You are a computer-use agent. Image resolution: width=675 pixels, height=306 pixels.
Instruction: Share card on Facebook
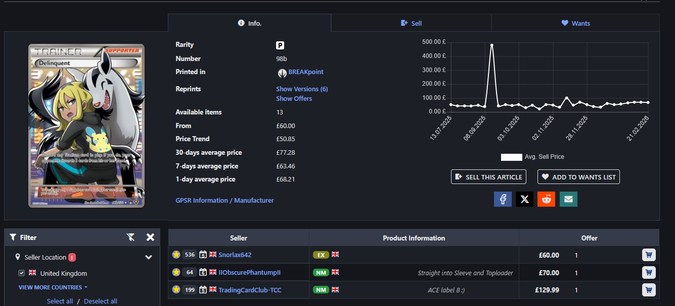point(503,199)
